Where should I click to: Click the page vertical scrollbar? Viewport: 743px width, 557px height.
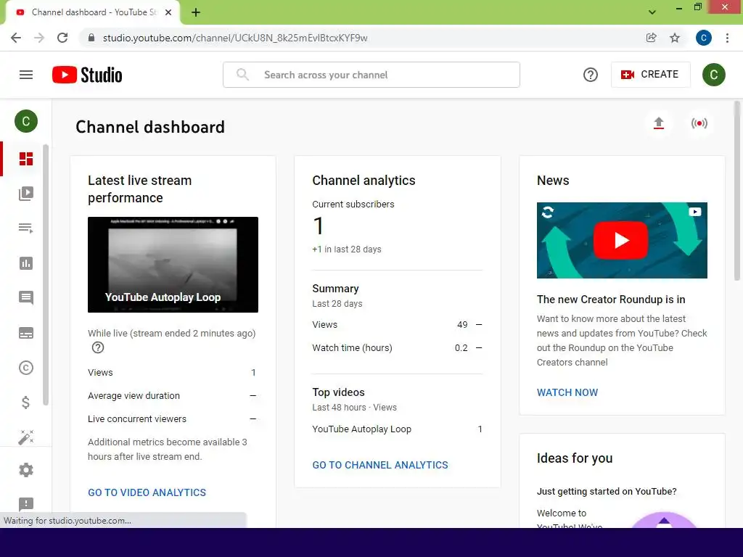pos(737,191)
